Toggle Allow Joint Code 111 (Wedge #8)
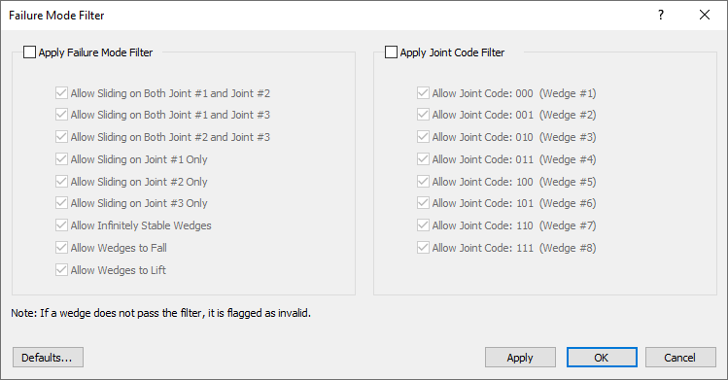The height and width of the screenshot is (380, 728). pyautogui.click(x=423, y=247)
